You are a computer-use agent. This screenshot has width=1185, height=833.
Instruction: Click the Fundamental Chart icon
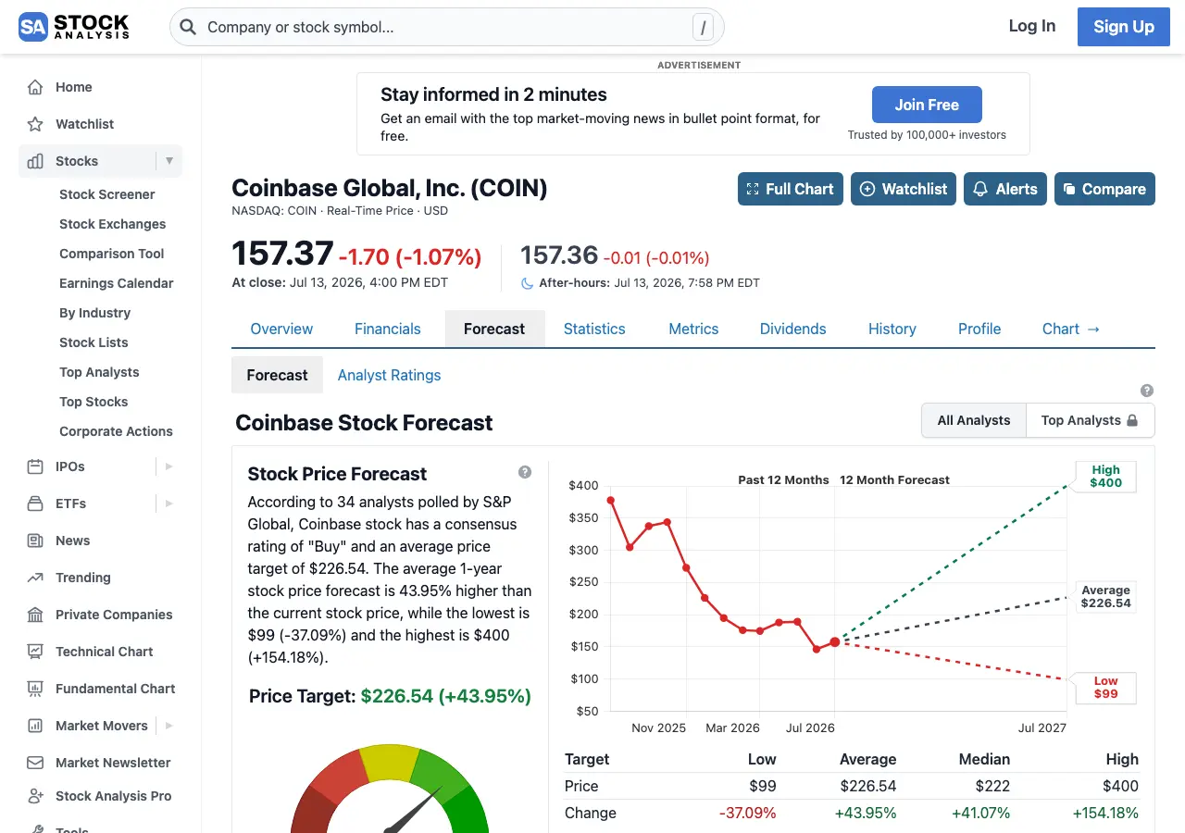tap(35, 689)
